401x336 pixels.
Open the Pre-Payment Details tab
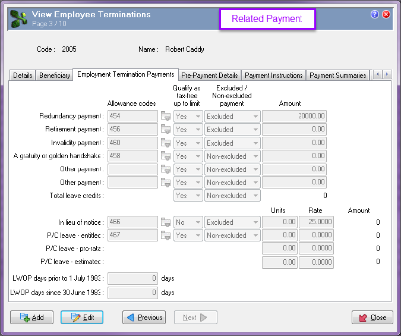pos(210,76)
